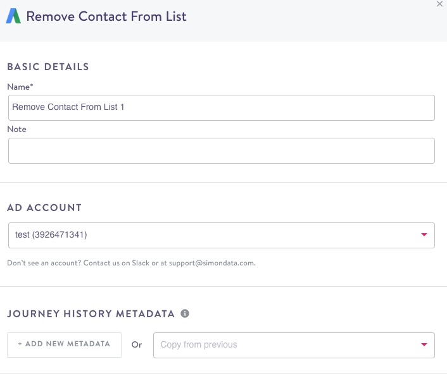Click the Basic Details section heading

coord(48,66)
